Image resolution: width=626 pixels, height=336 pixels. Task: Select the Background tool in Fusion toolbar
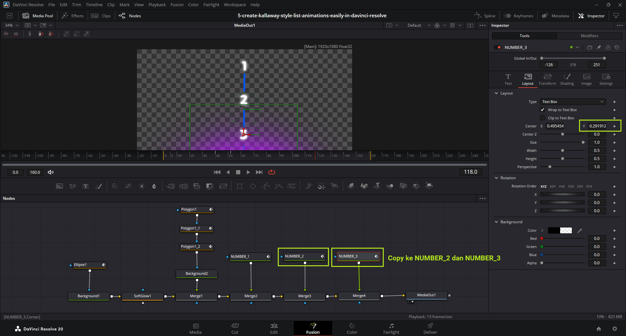click(x=59, y=186)
